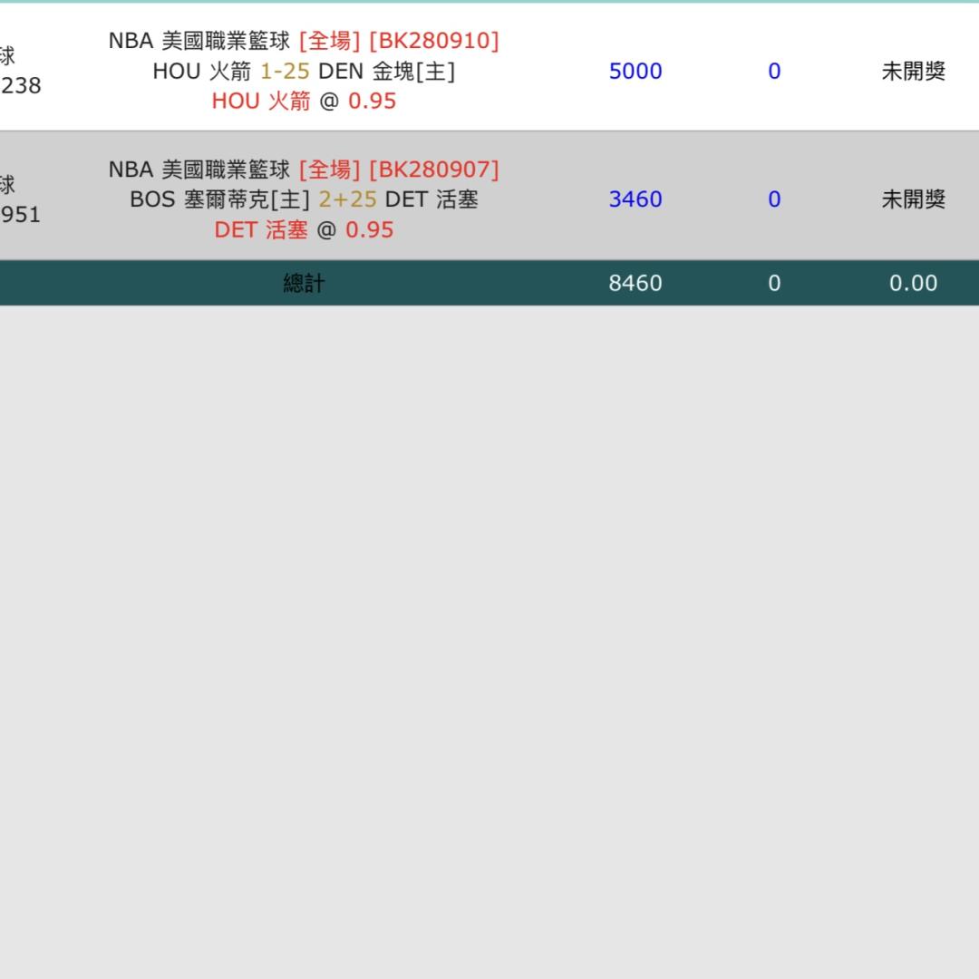This screenshot has height=979, width=979.
Task: Click the 總計 total label
Action: 304,284
